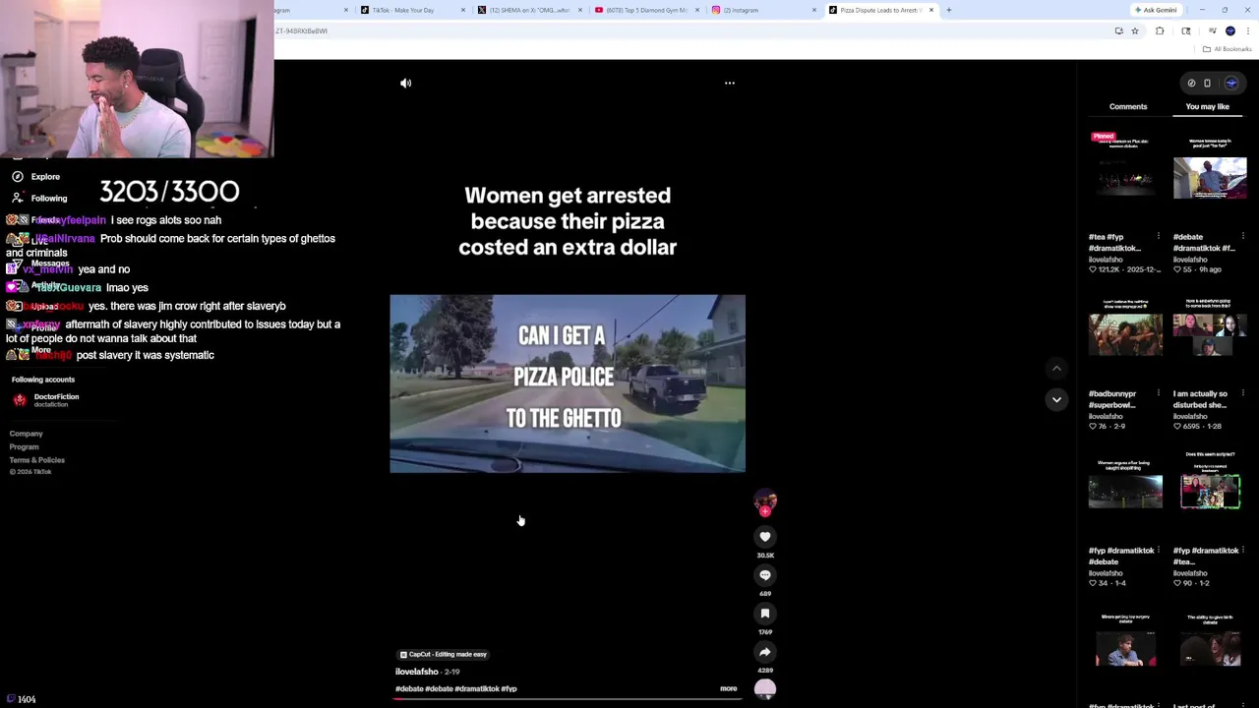Expand the caption with the more link
The image size is (1259, 708).
(728, 689)
